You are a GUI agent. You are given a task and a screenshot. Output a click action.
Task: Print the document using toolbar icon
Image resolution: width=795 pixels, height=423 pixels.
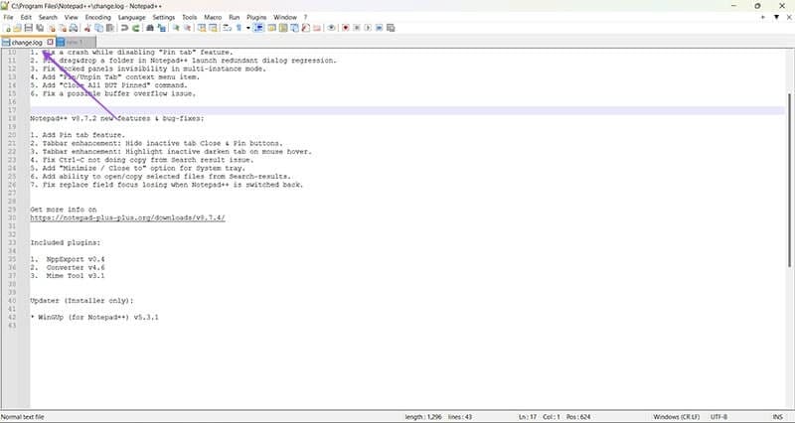[74, 28]
